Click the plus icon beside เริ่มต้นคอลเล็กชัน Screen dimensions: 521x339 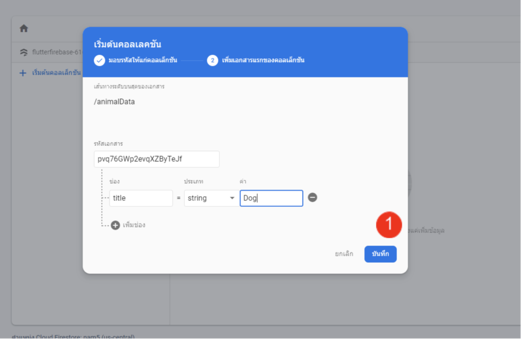coord(22,73)
